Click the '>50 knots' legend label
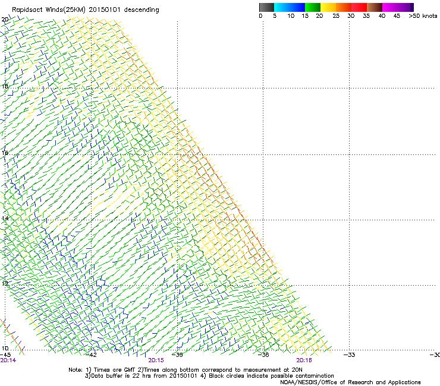Screen dimensions: 440x386 click(x=423, y=16)
